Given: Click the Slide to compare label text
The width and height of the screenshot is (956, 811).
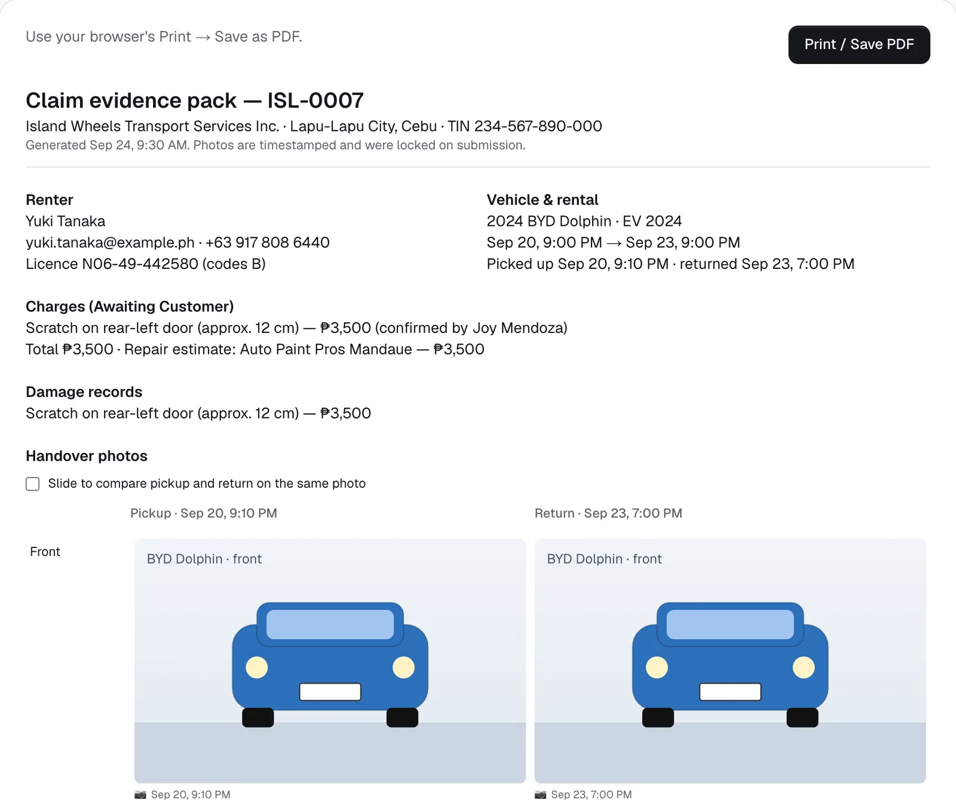Looking at the screenshot, I should [207, 483].
